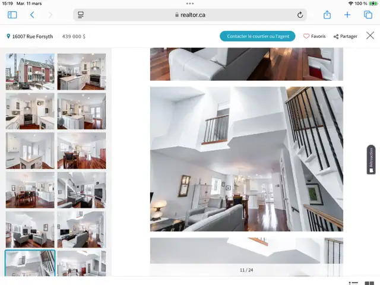
Task: Select the highlighted staircase thumbnail
Action: pos(30,263)
